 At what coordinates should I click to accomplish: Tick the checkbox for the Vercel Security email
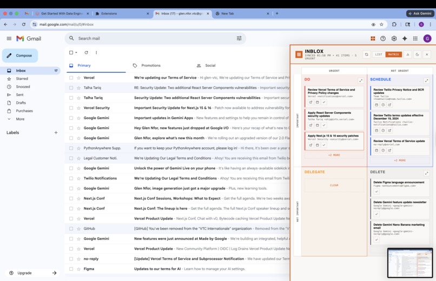pos(71,108)
